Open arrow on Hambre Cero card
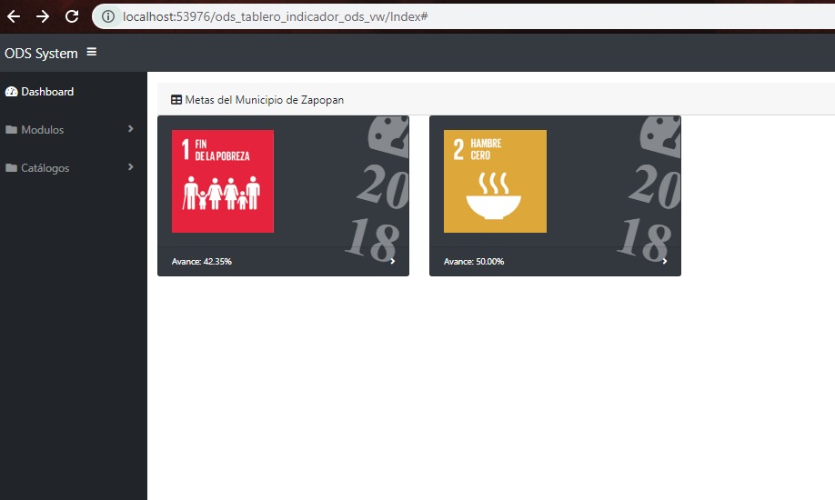835x500 pixels. (665, 262)
